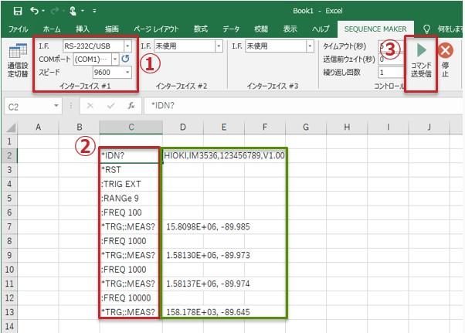The image size is (465, 333).
Task: Switch to the 描画 tab
Action: tap(112, 29)
